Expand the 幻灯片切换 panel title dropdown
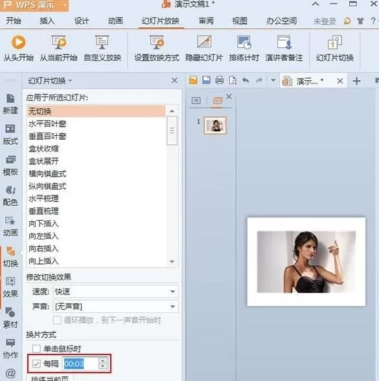Image resolution: width=379 pixels, height=381 pixels. point(70,80)
